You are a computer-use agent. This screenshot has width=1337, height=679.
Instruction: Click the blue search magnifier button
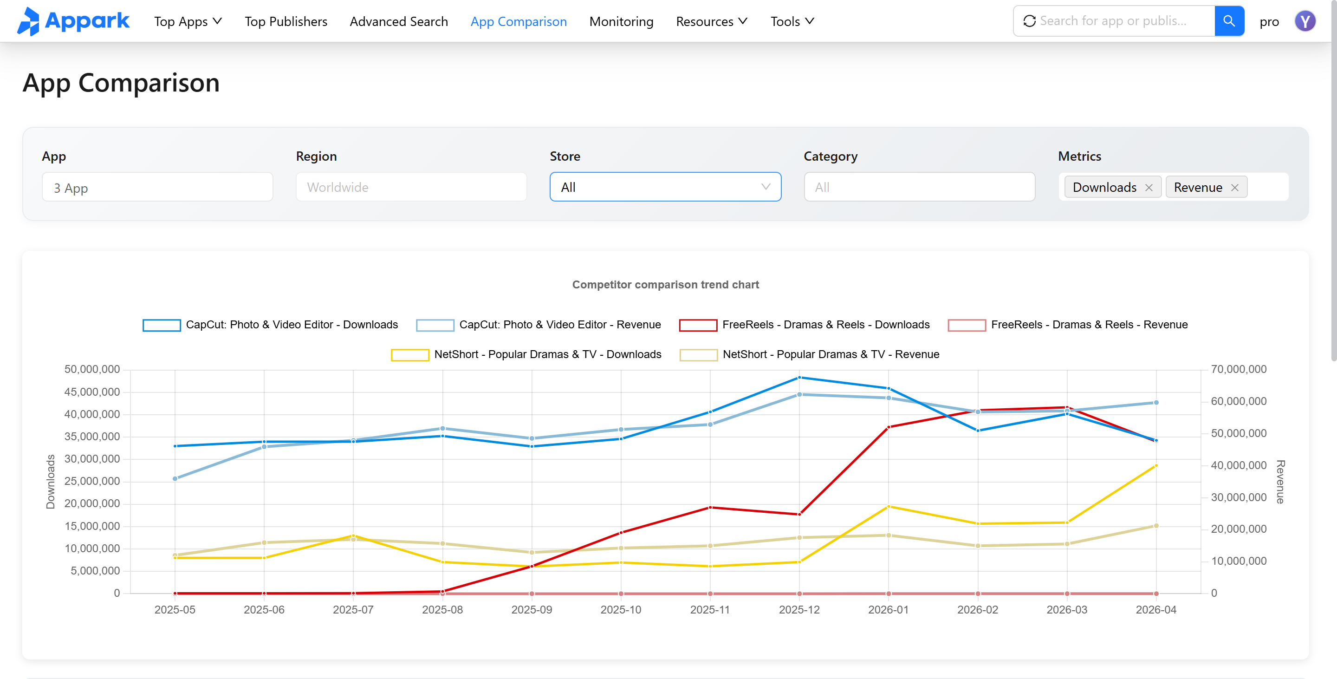tap(1229, 21)
